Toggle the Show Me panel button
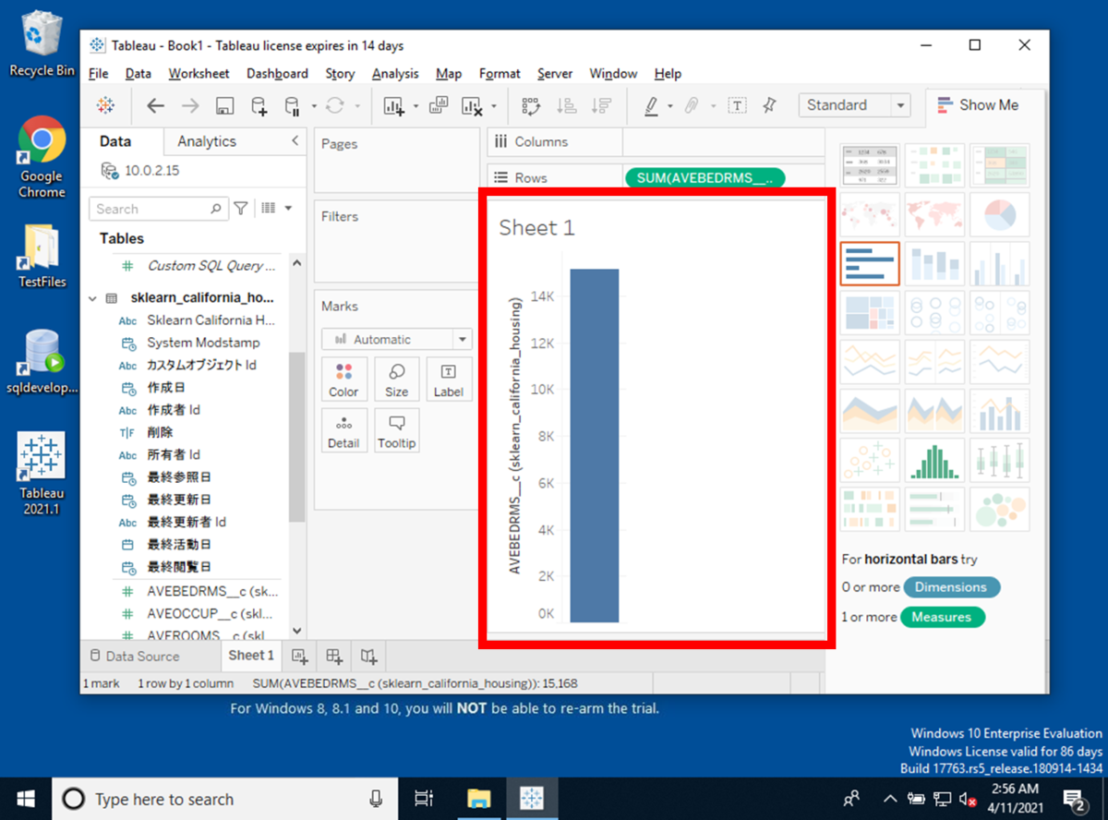 pos(978,105)
